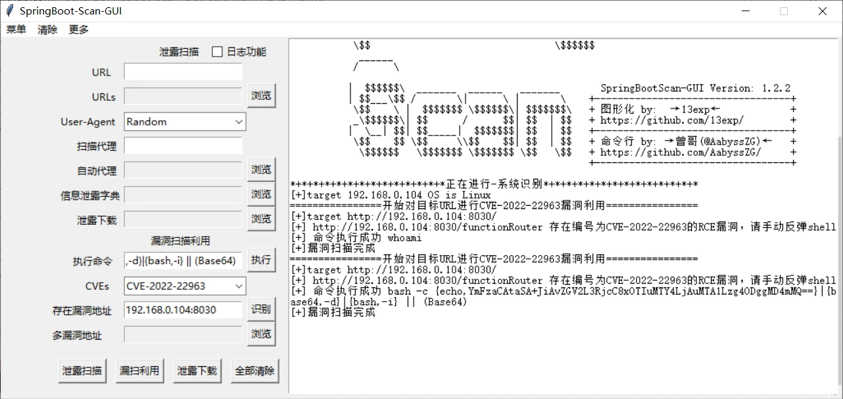Click the 扫描代理 input field
The height and width of the screenshot is (399, 843).
coord(183,146)
